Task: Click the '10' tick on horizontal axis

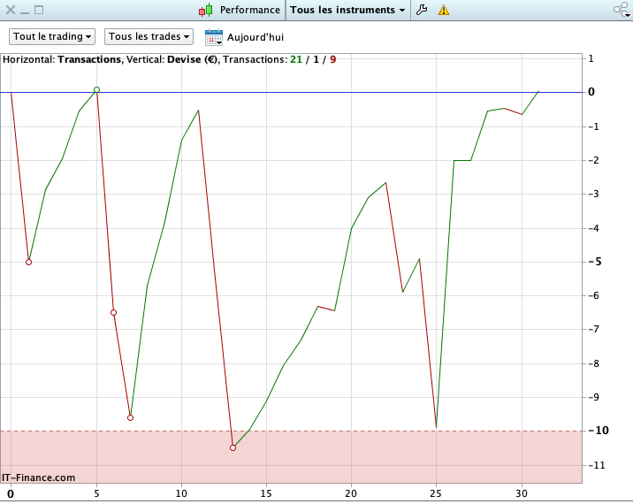Action: [x=181, y=493]
